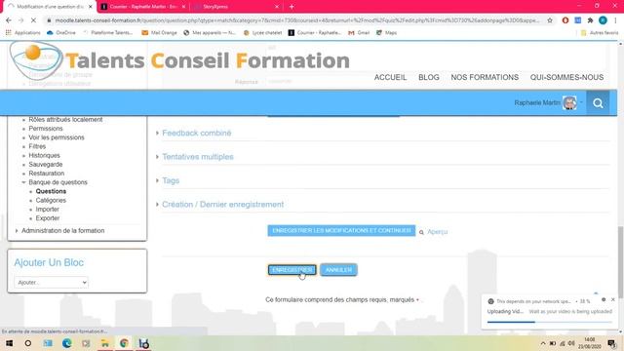Open the Gmail bookmark
624x351 pixels.
coord(359,32)
